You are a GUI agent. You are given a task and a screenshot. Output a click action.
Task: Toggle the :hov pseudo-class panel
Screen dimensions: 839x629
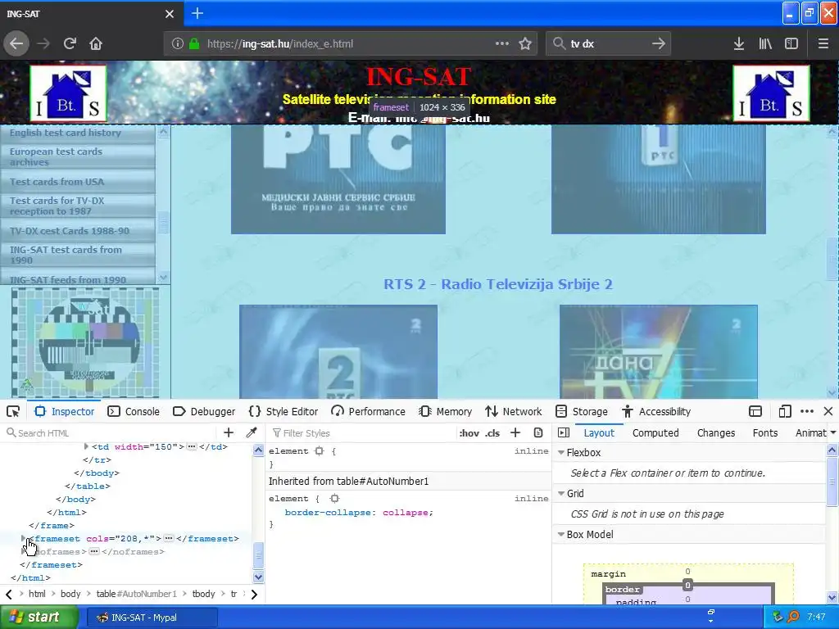[x=469, y=433]
